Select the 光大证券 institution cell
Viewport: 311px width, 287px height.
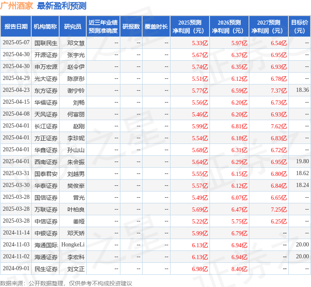[x=46, y=79]
